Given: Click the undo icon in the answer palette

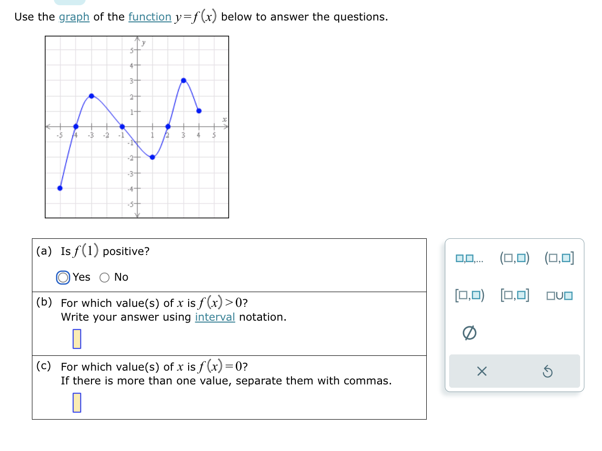Looking at the screenshot, I should coord(548,372).
